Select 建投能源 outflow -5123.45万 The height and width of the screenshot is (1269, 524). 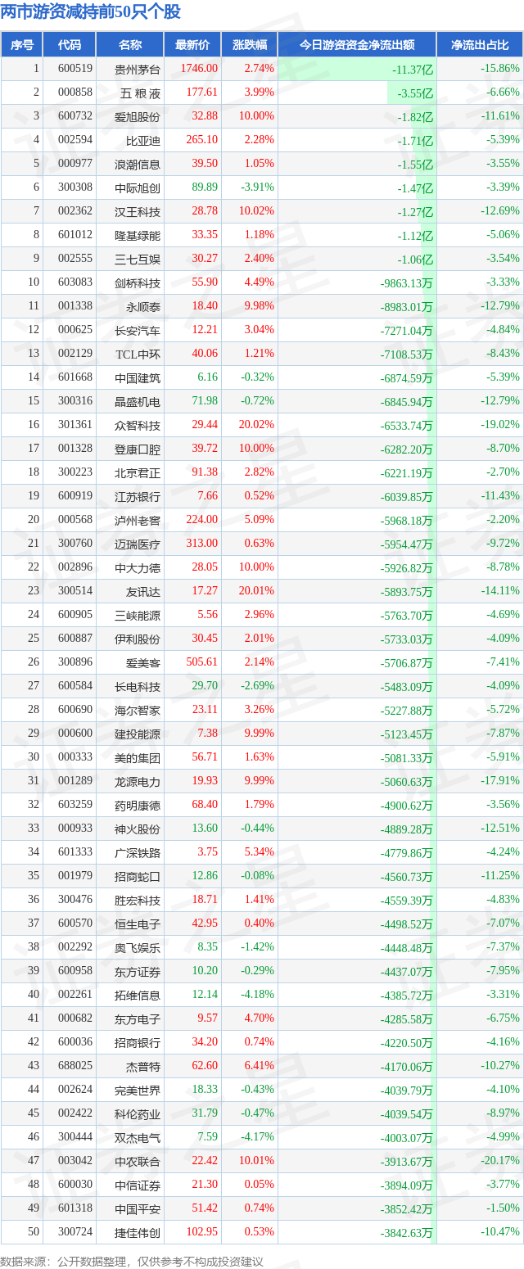(407, 734)
